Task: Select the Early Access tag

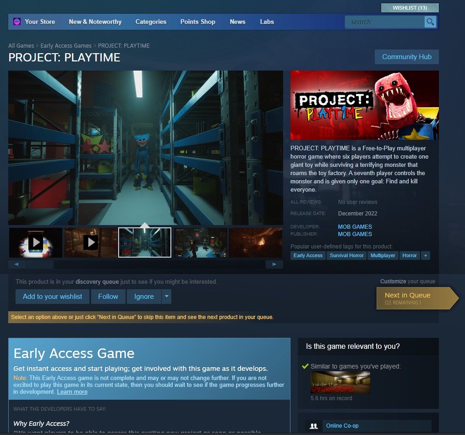Action: [308, 255]
